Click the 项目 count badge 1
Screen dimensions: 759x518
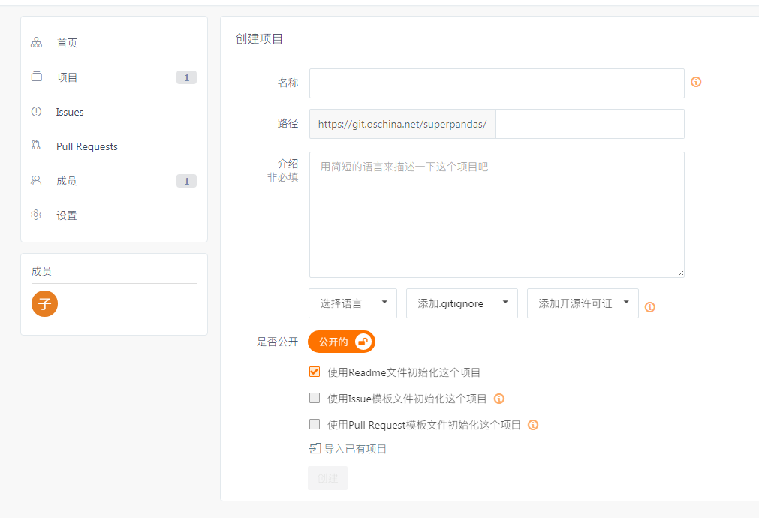pos(186,77)
